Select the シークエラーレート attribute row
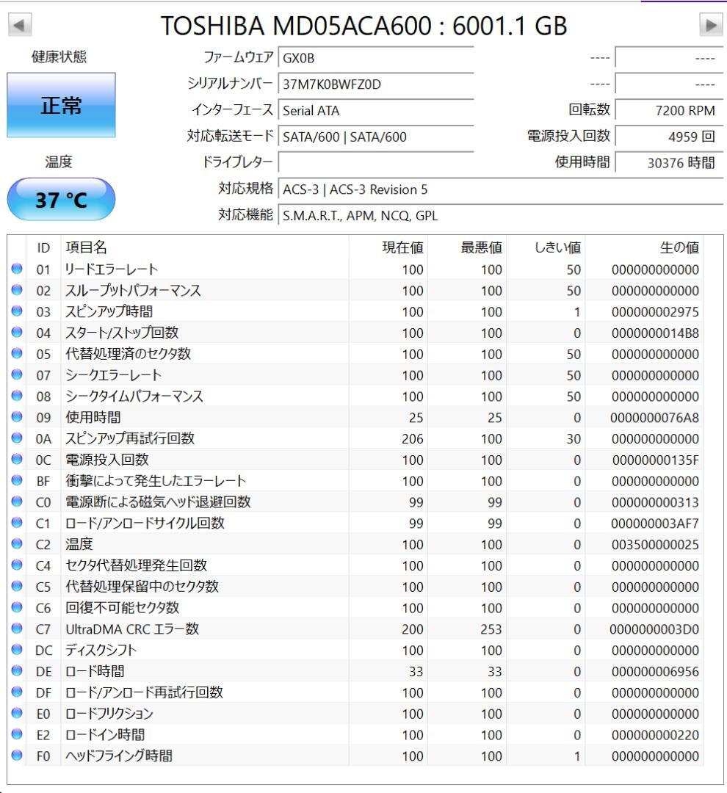 pyautogui.click(x=147, y=375)
